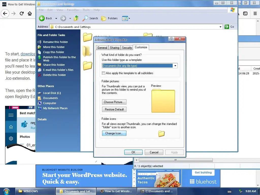The image size is (260, 195).
Task: Click the Choose Picture button
Action: [x=114, y=102]
